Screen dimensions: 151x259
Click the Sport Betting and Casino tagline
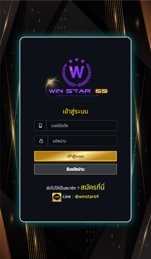(78, 96)
